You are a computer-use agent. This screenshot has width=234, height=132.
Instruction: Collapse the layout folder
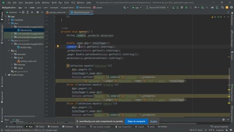pos(12,58)
